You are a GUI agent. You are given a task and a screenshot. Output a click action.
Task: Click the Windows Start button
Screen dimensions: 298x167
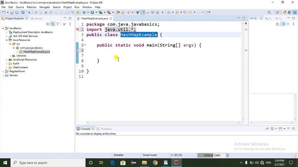click(5, 163)
